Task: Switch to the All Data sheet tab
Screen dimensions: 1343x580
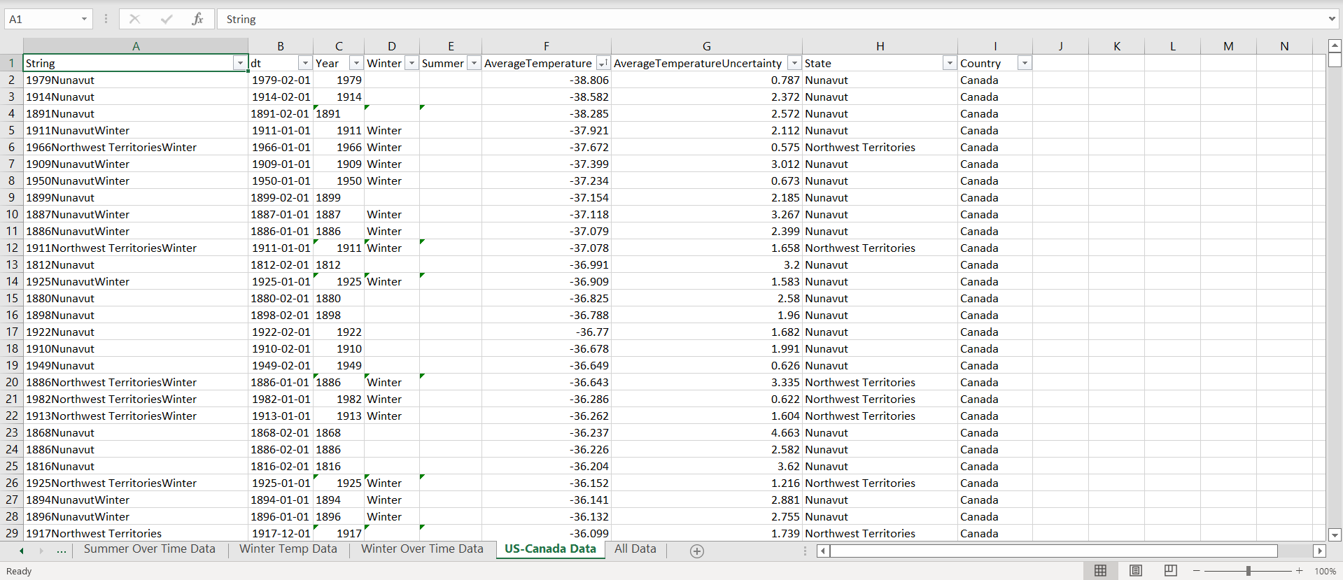Action: (x=635, y=549)
